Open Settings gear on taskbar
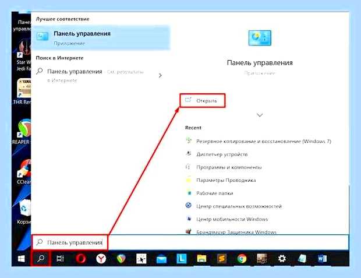This screenshot has height=278, width=361. [x=282, y=259]
